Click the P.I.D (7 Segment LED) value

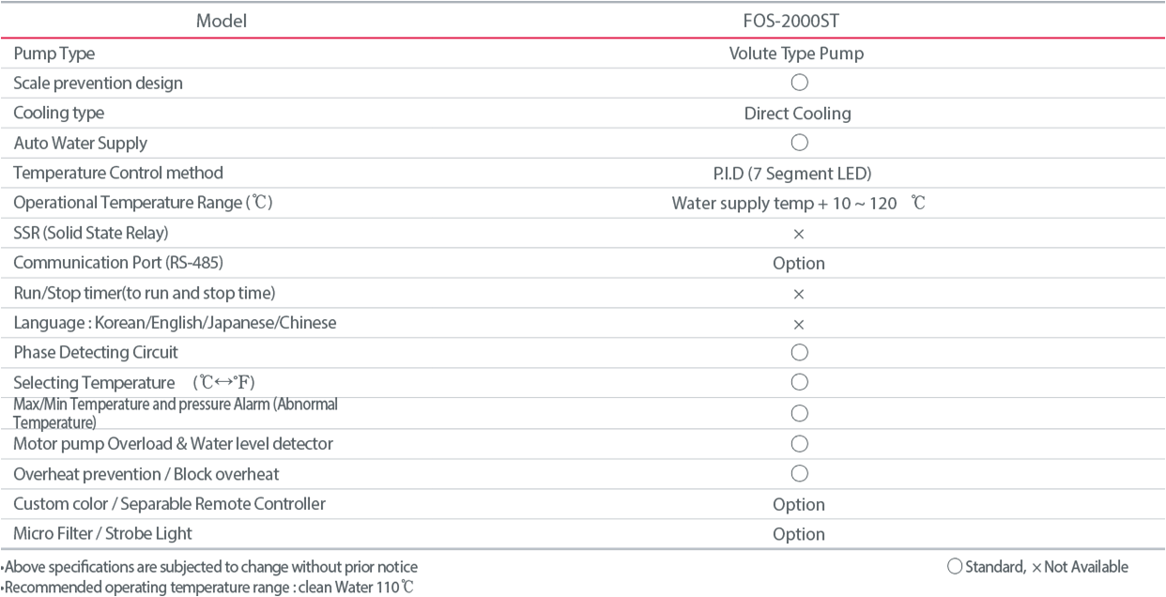(x=797, y=174)
